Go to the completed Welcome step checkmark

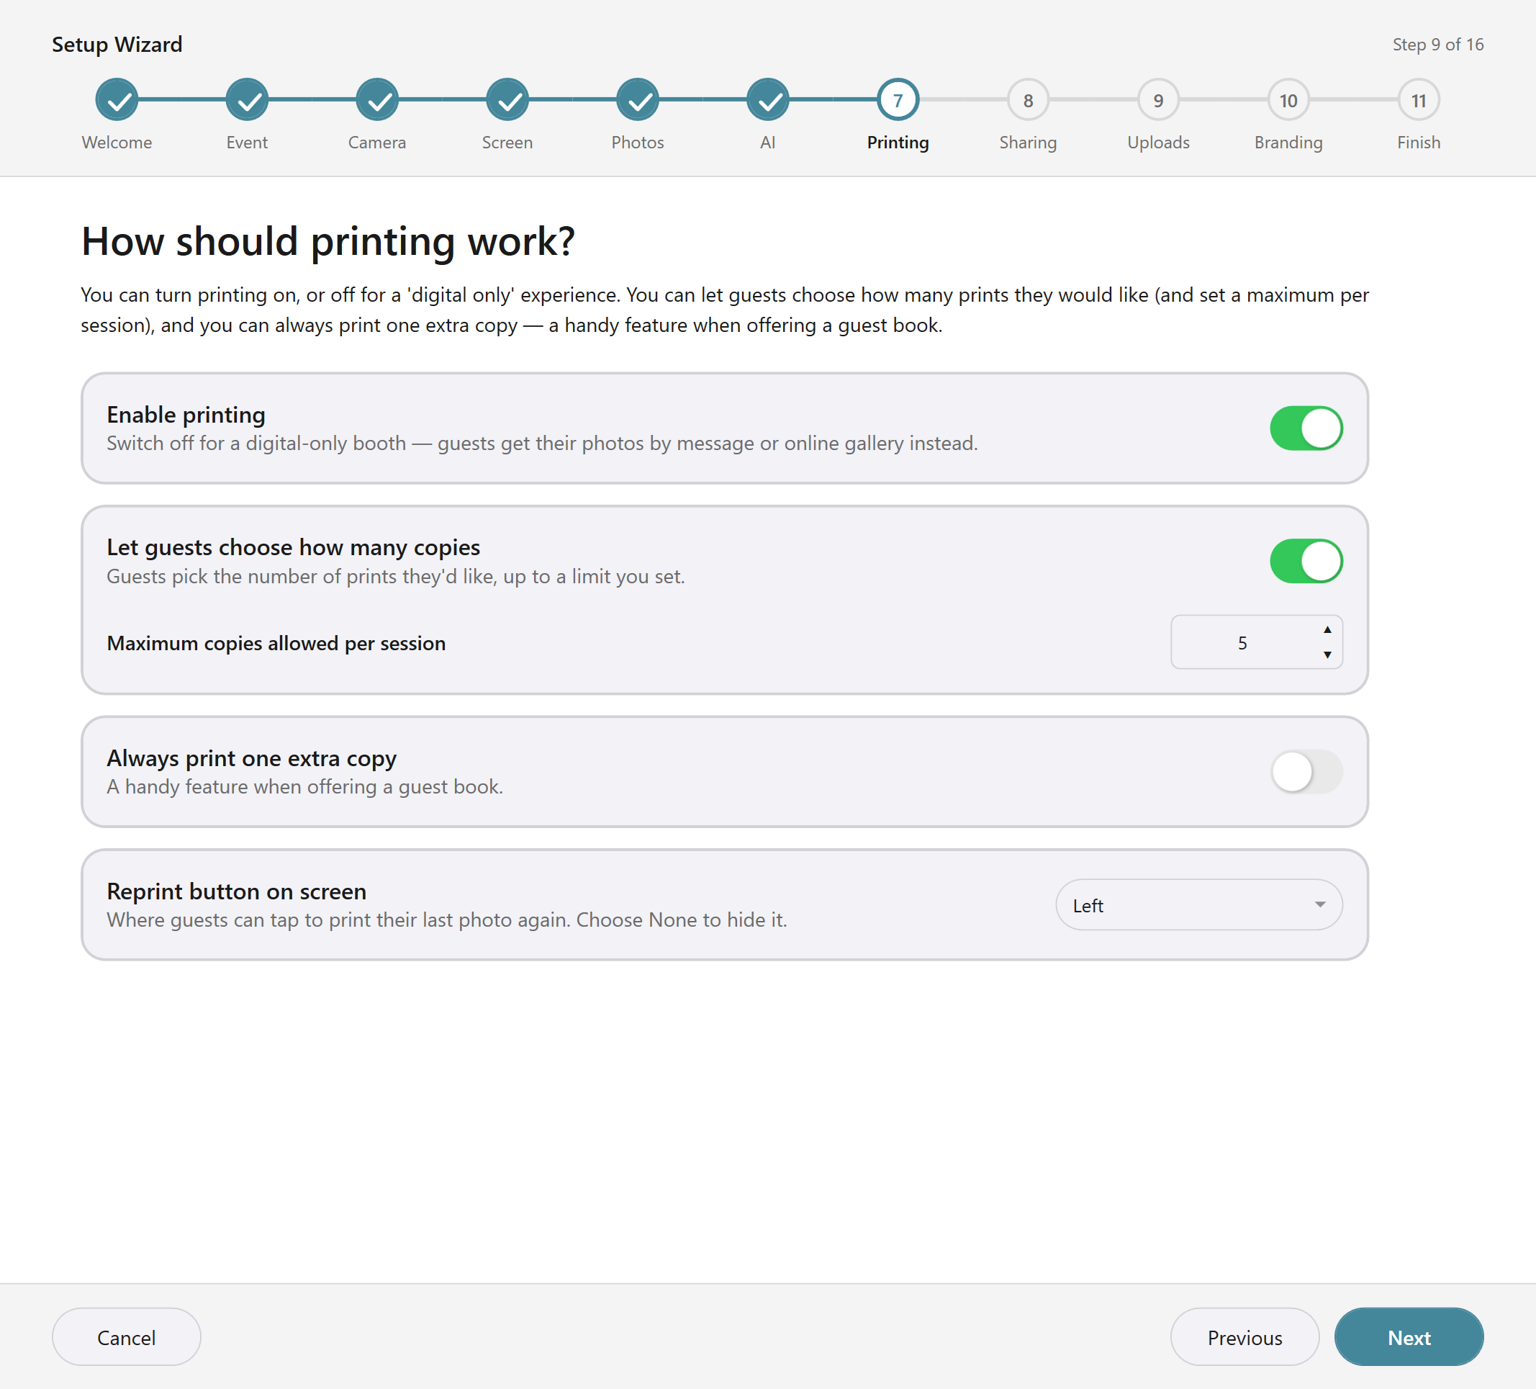click(x=117, y=100)
